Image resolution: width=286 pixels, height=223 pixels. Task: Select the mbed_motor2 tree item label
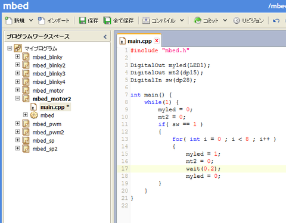(x=52, y=99)
